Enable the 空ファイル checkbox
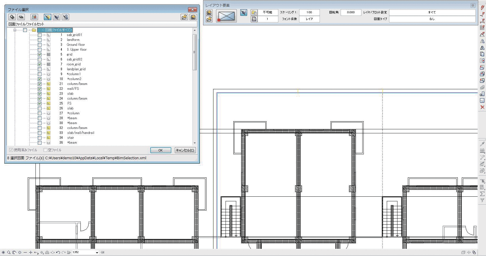486x256 pixels. (45, 150)
